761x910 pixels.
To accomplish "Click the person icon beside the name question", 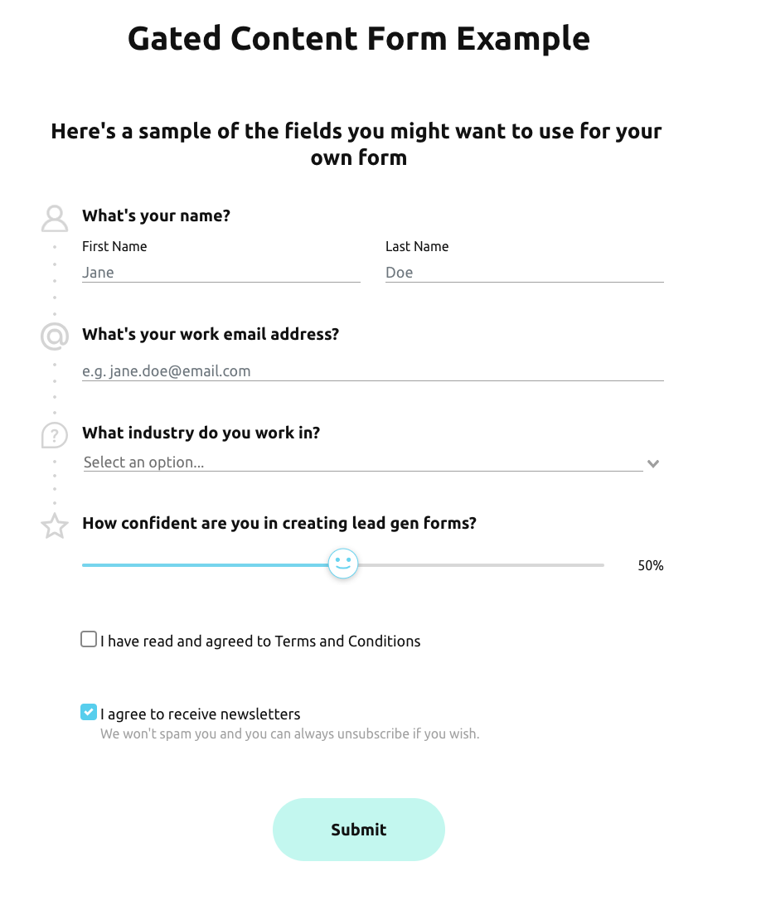I will (54, 218).
